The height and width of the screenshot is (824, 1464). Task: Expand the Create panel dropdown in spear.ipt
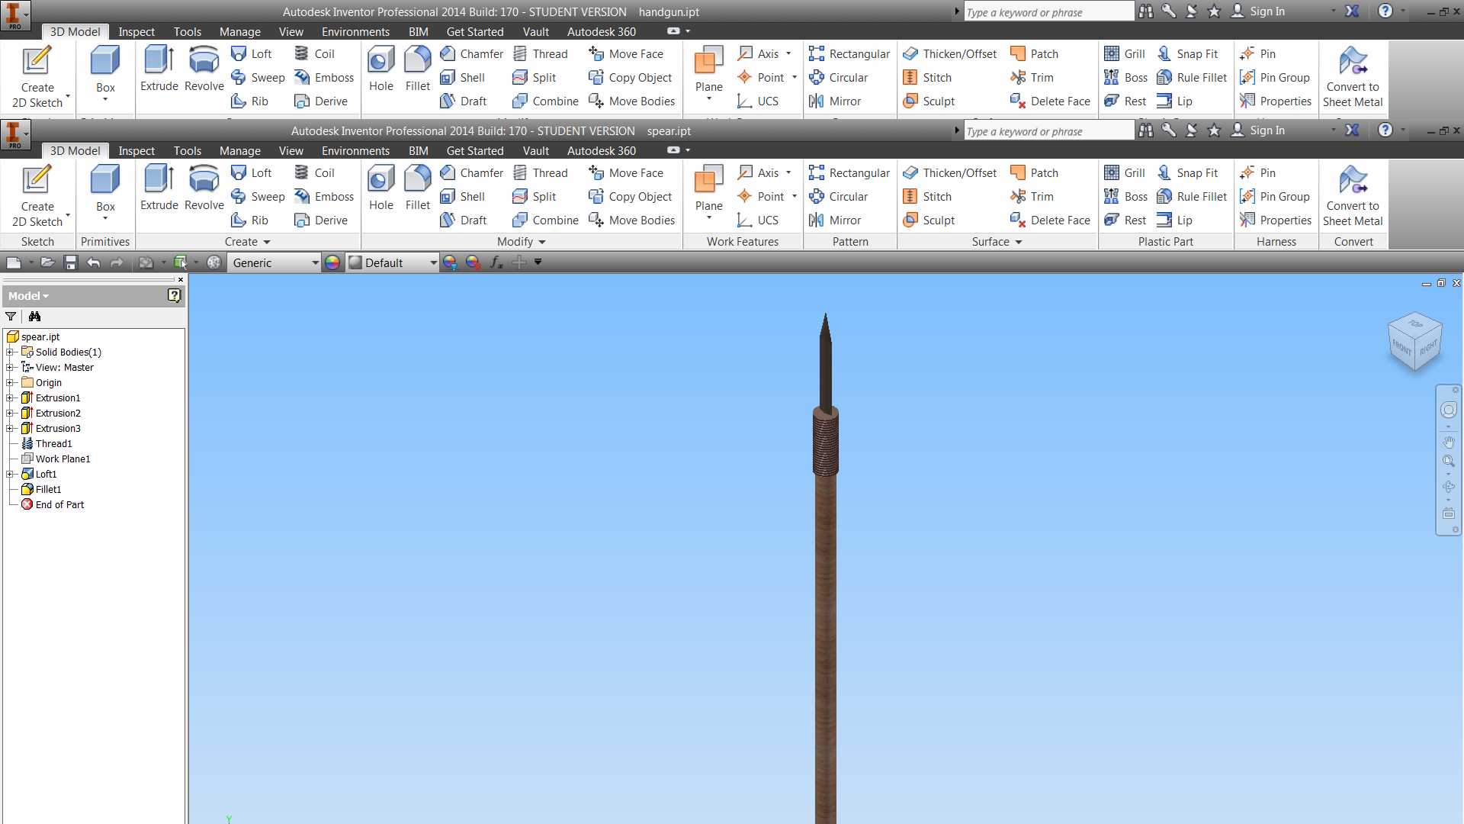pyautogui.click(x=248, y=242)
